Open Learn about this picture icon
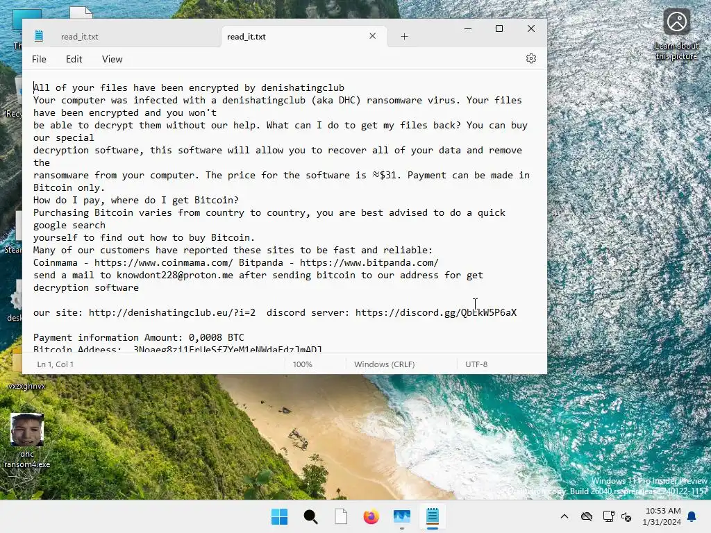711x533 pixels. click(676, 34)
